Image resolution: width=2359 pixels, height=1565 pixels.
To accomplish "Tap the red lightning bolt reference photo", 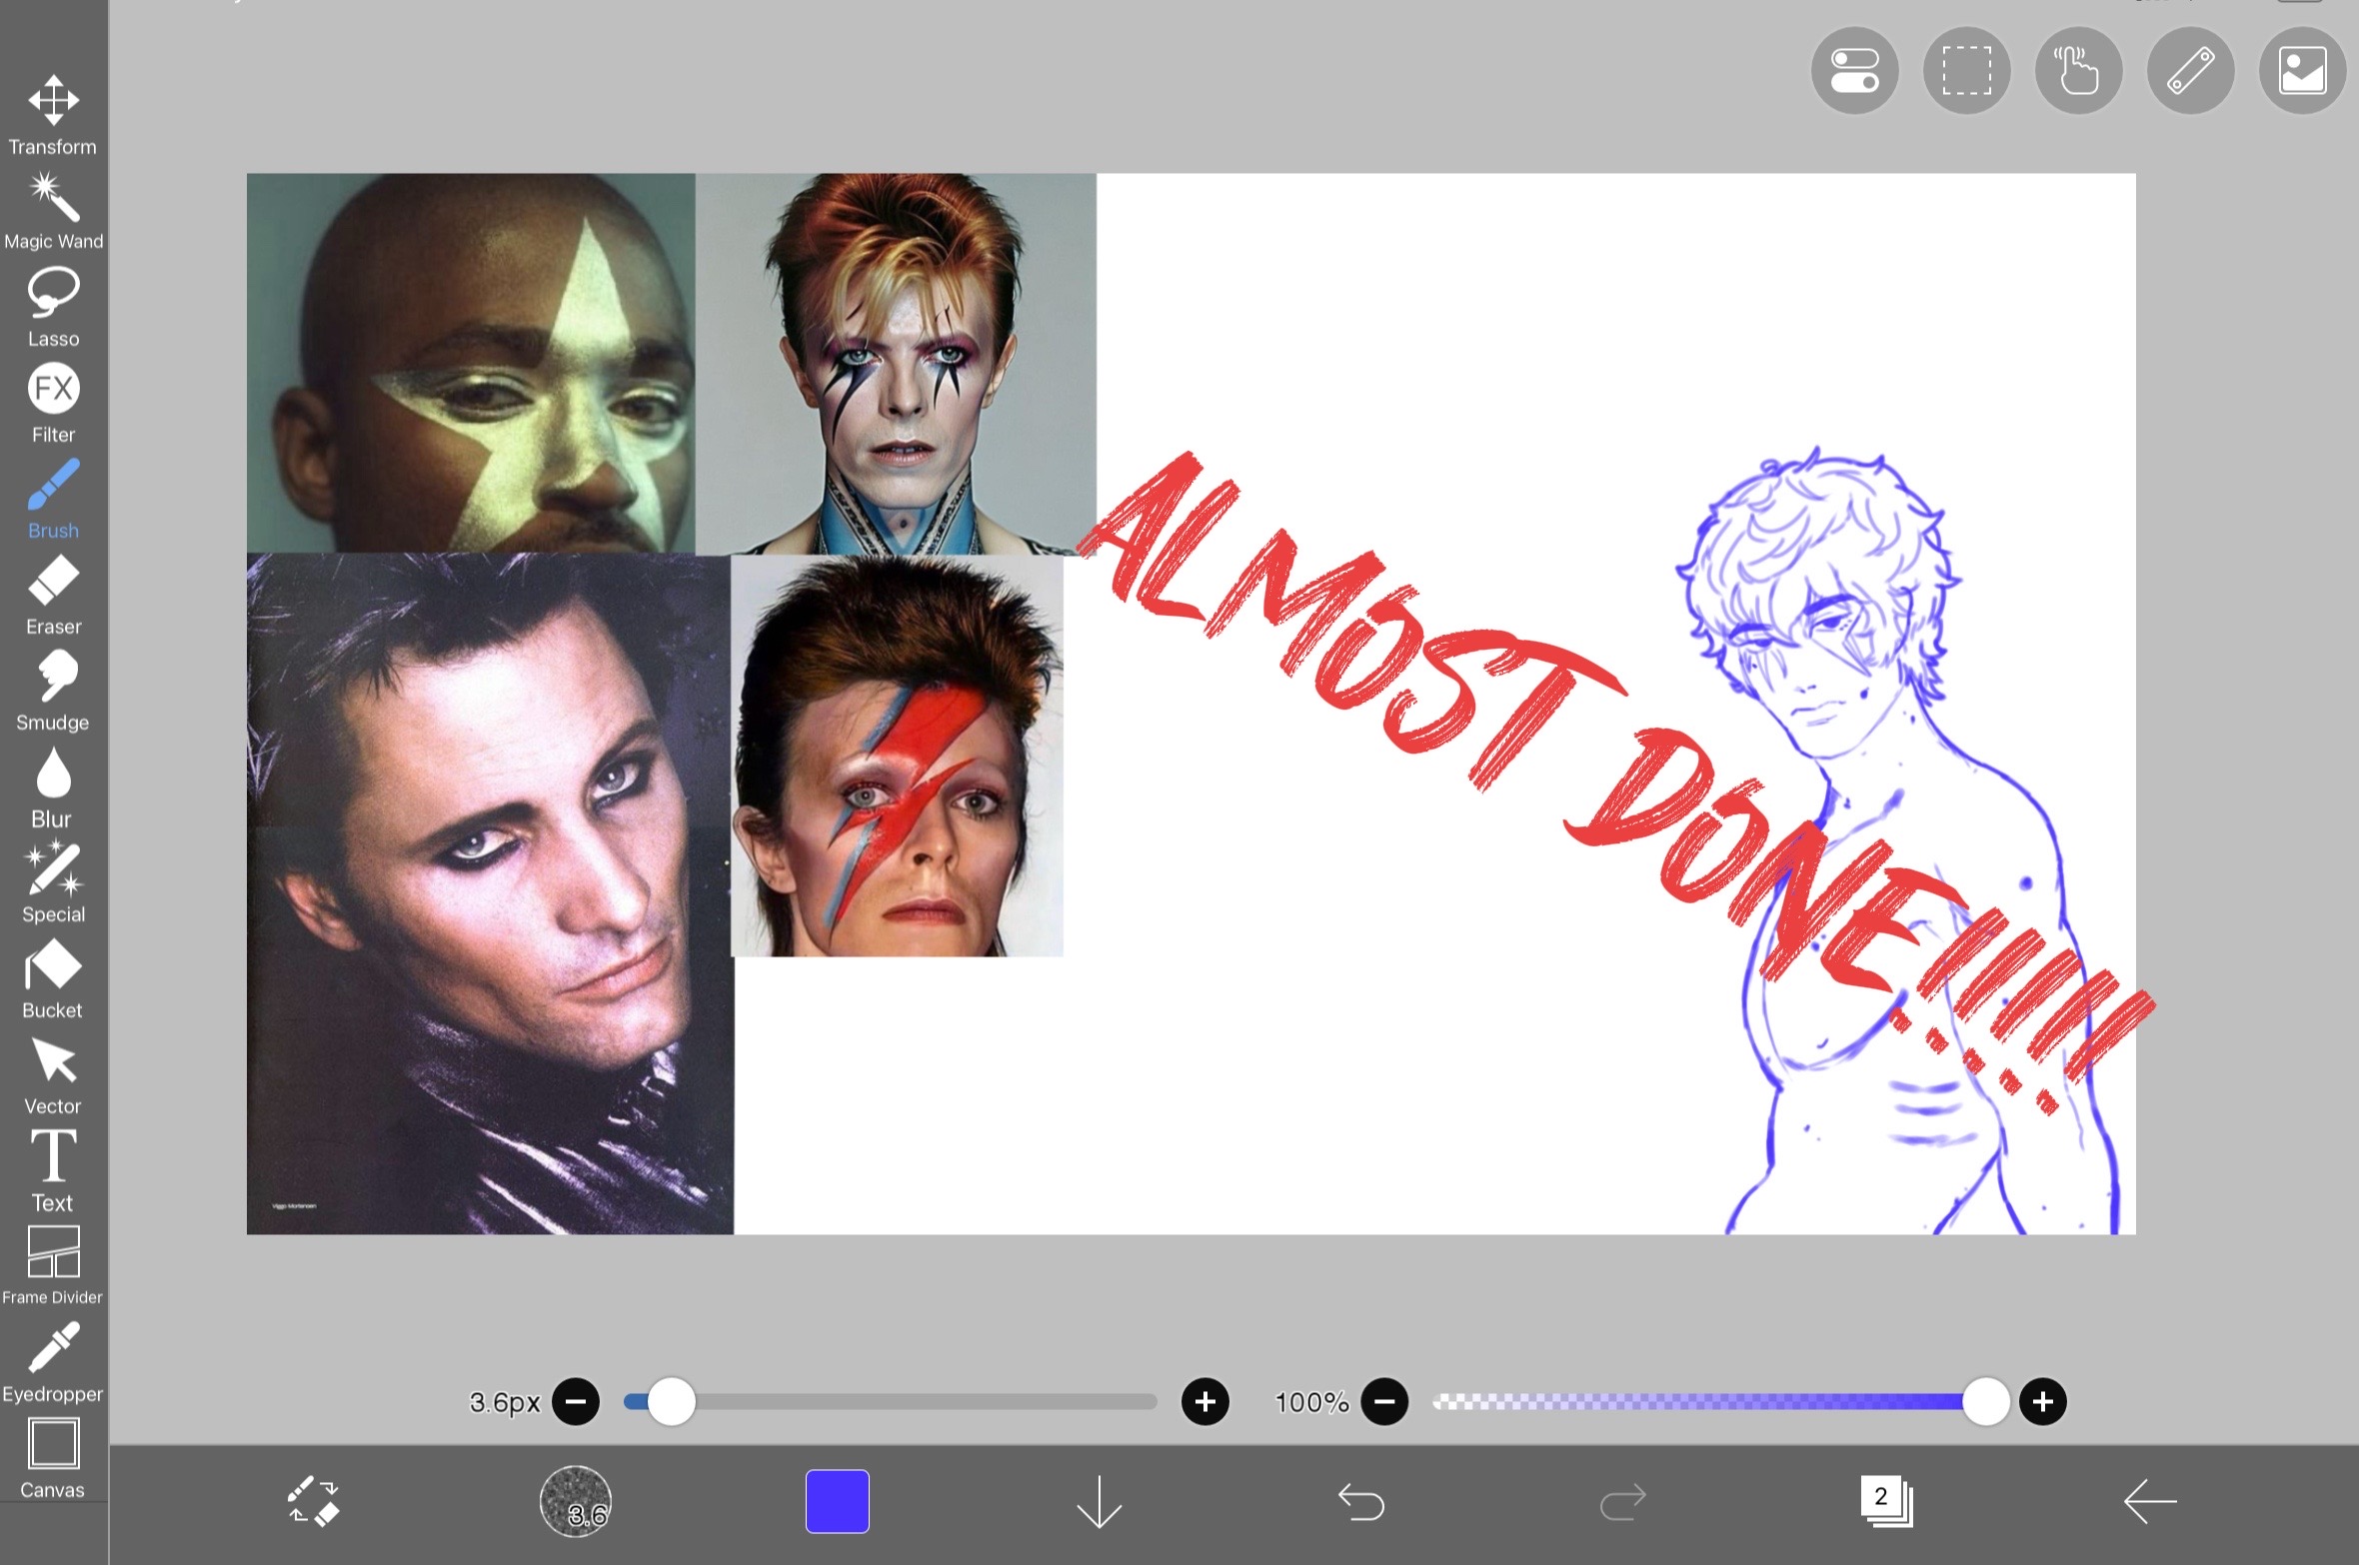I will (x=897, y=756).
